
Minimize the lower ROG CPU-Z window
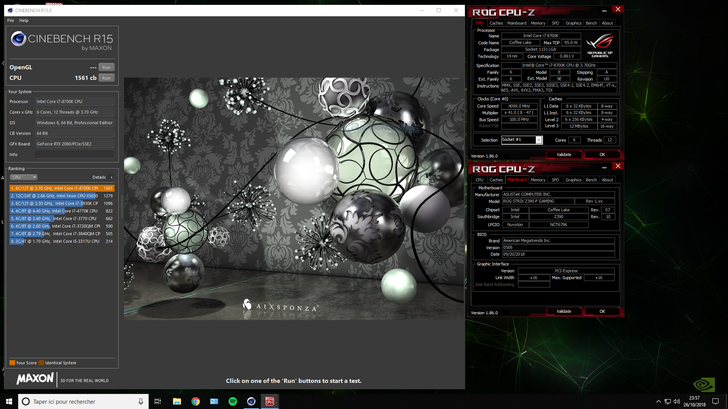[604, 167]
